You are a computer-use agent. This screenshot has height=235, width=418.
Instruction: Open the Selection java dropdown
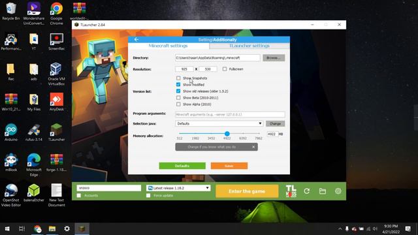click(x=219, y=123)
